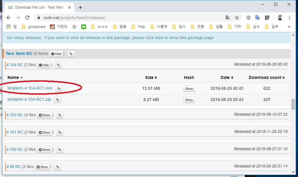Close the Download File List tab
This screenshot has height=177, width=298.
pyautogui.click(x=69, y=7)
